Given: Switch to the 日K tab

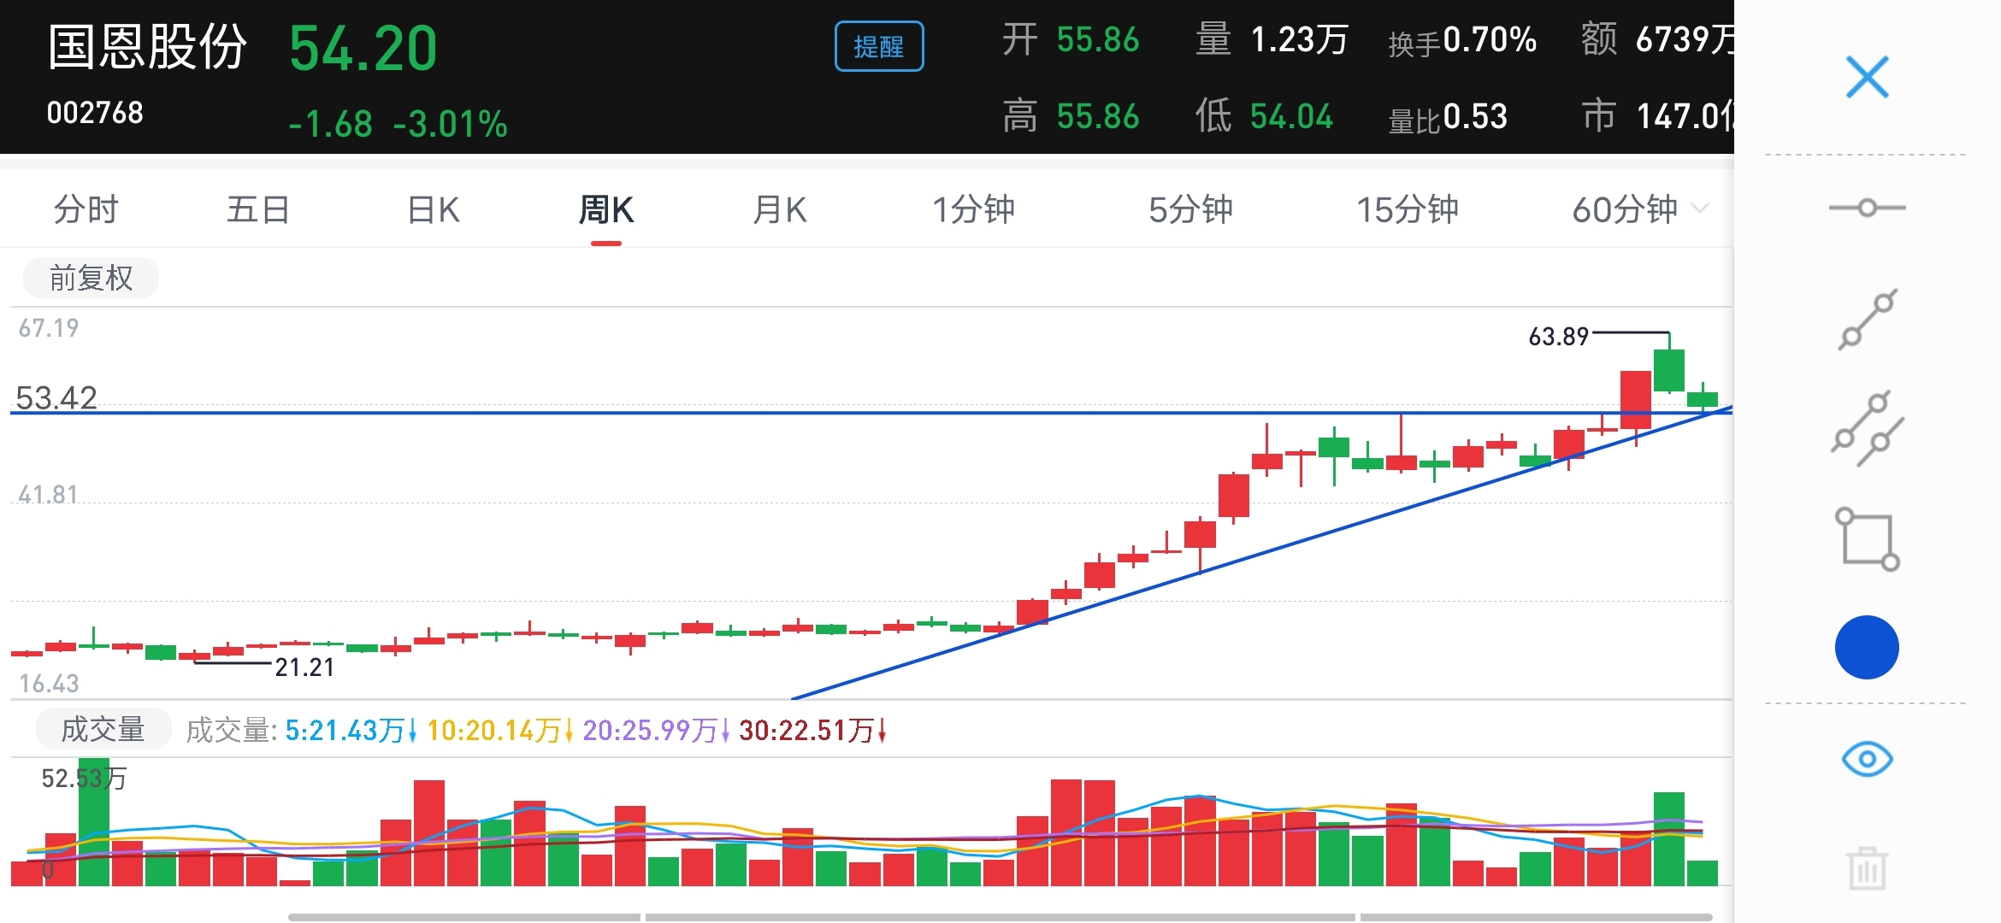Looking at the screenshot, I should (434, 209).
